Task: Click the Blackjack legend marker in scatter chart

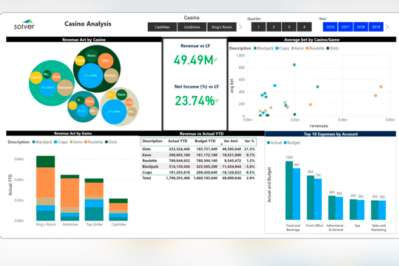Action: (x=255, y=48)
